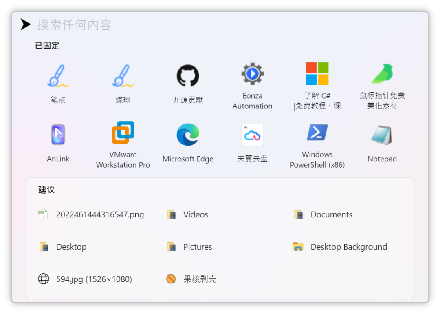Screen dimensions: 440x314
Task: Click the 笔点 label text
Action: [x=58, y=100]
